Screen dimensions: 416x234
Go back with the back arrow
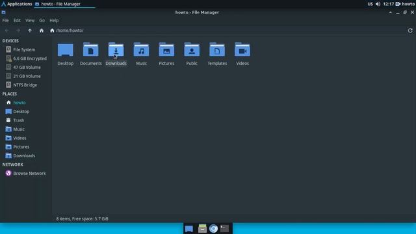click(x=7, y=31)
